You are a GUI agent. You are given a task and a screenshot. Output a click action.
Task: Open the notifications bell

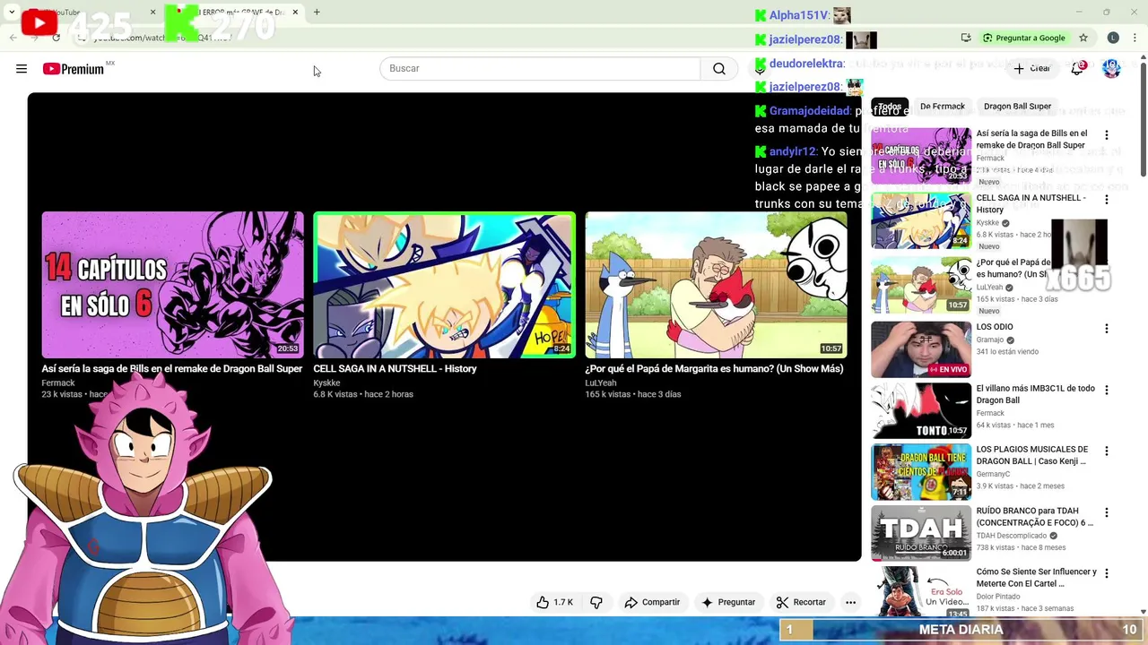(x=1077, y=69)
